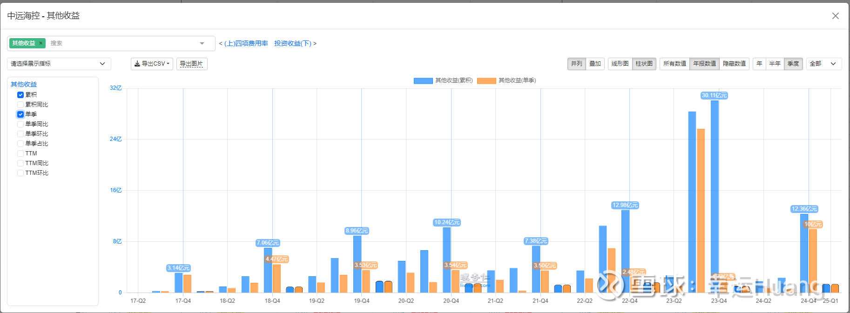
Task: Select 线形图 line chart mode
Action: pos(620,64)
